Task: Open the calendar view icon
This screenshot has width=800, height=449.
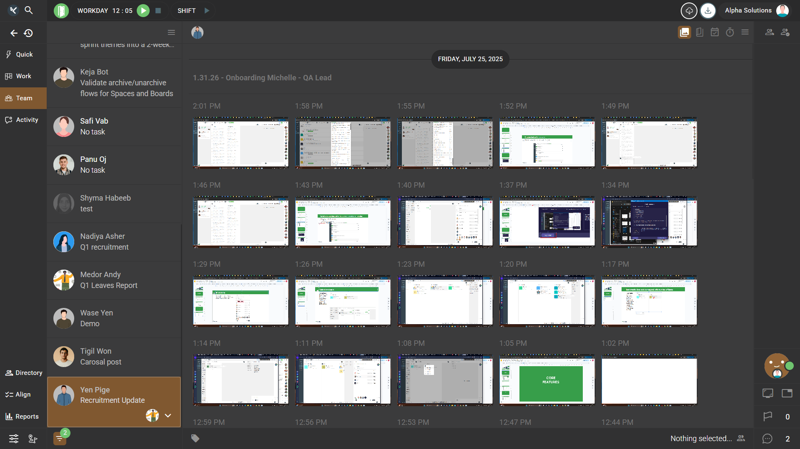Action: click(715, 32)
